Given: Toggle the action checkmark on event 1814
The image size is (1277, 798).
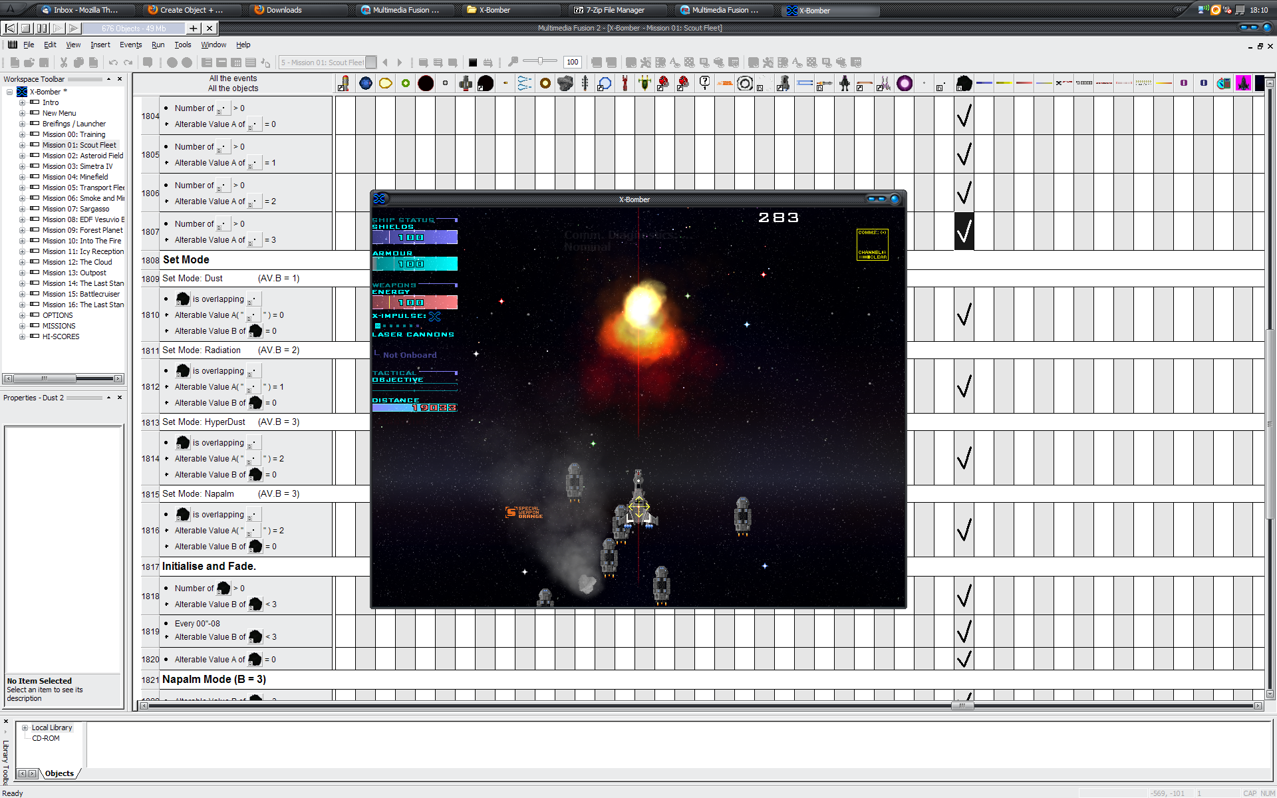Looking at the screenshot, I should coord(964,458).
